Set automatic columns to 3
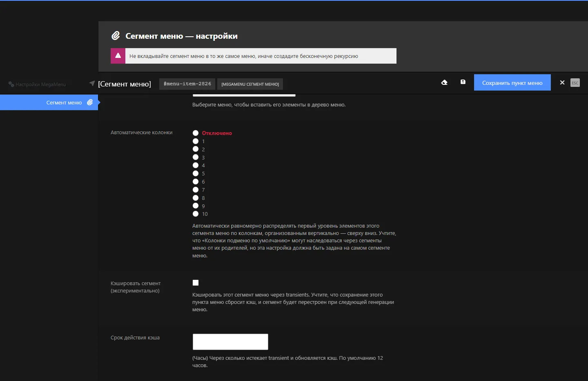The width and height of the screenshot is (588, 381). point(196,157)
